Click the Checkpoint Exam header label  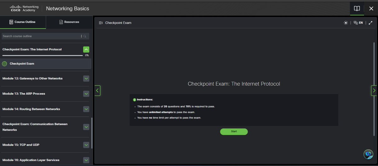click(118, 23)
